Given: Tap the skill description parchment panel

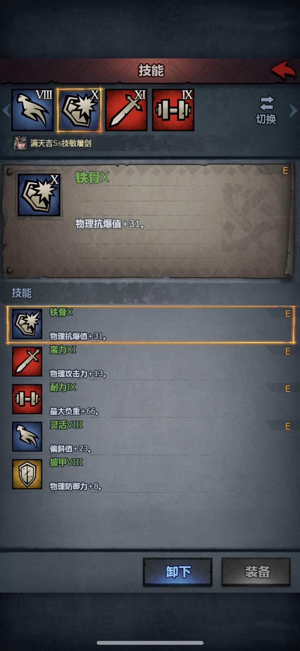Looking at the screenshot, I should pyautogui.click(x=148, y=221).
